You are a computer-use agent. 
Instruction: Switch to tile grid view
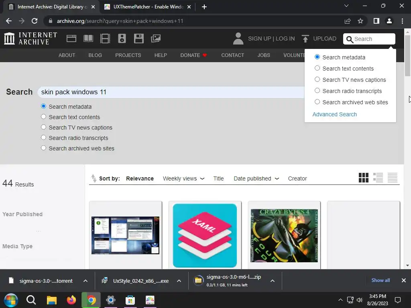click(x=364, y=178)
